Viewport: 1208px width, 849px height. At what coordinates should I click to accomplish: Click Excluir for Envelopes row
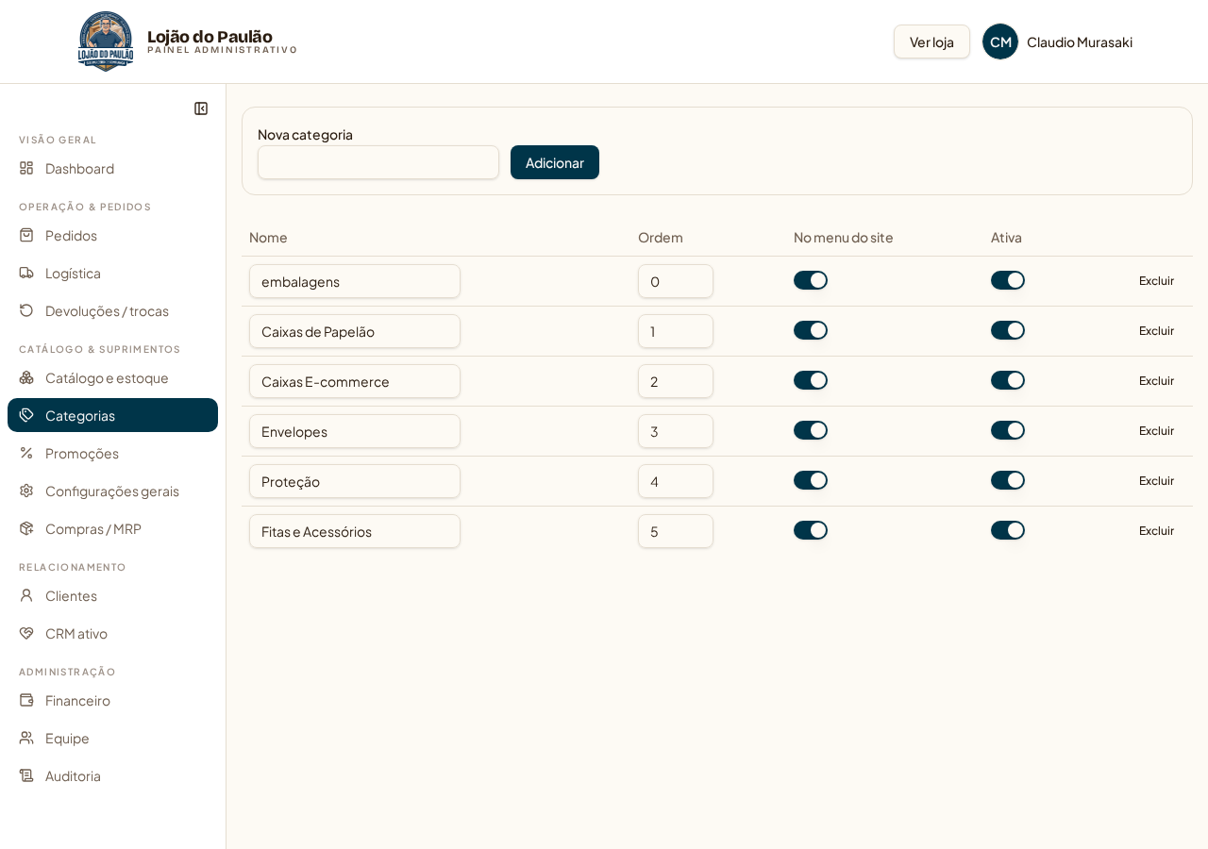point(1156,430)
